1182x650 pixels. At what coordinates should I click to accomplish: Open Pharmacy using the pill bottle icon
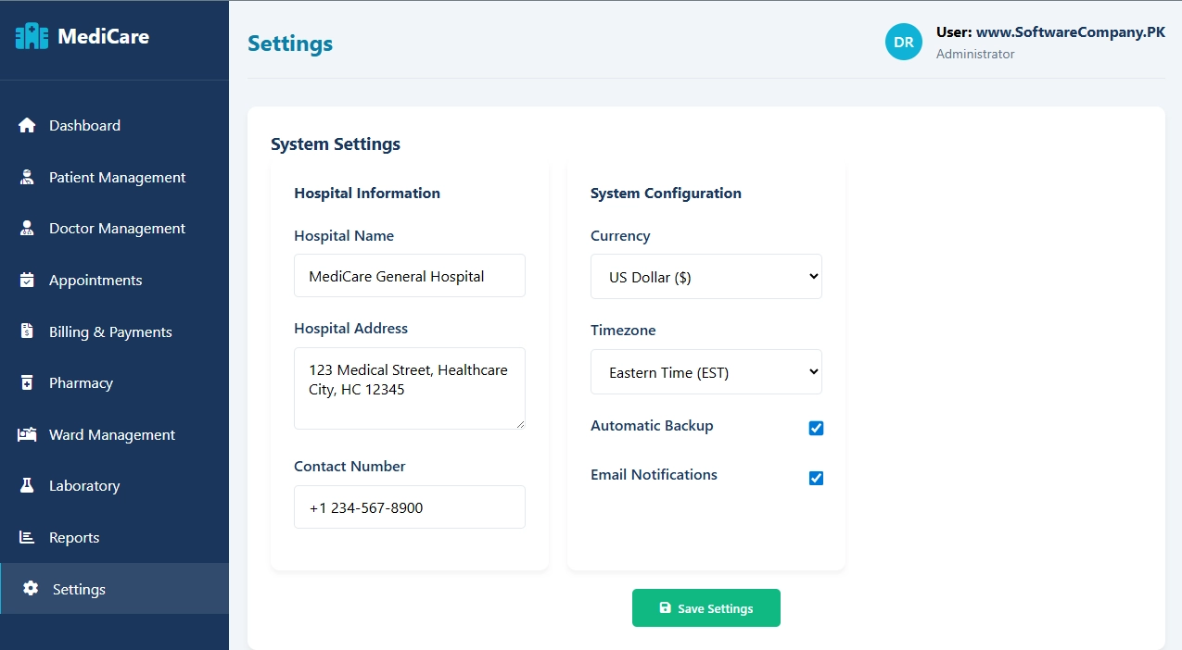click(x=28, y=382)
